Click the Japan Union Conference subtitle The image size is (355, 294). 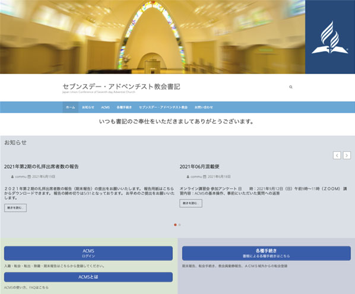coord(99,92)
